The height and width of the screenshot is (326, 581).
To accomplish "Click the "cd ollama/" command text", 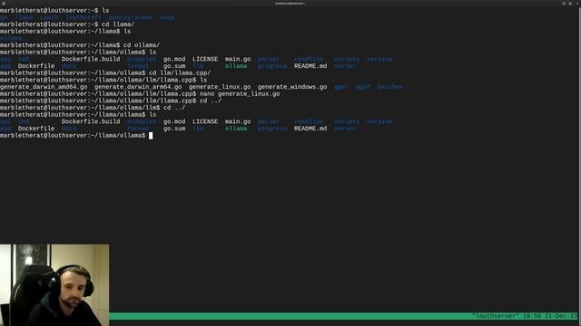I will click(142, 45).
